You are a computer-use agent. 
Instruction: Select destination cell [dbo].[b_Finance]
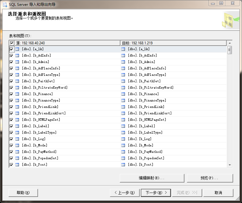(x=173, y=94)
